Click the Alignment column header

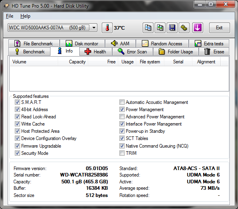pyautogui.click(x=206, y=62)
